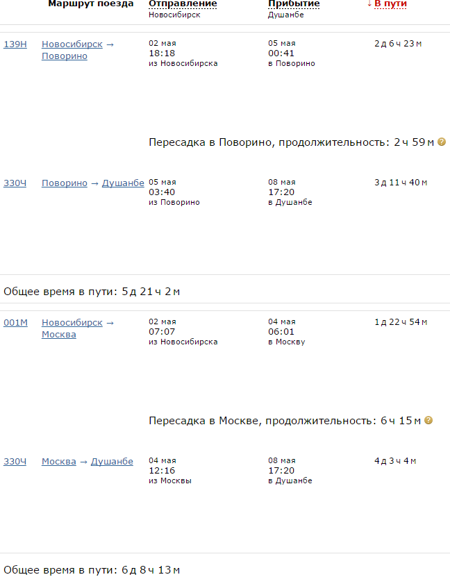Screen dimensions: 450x577
Task: Click Новосибирск link in train 001М route
Action: click(72, 323)
